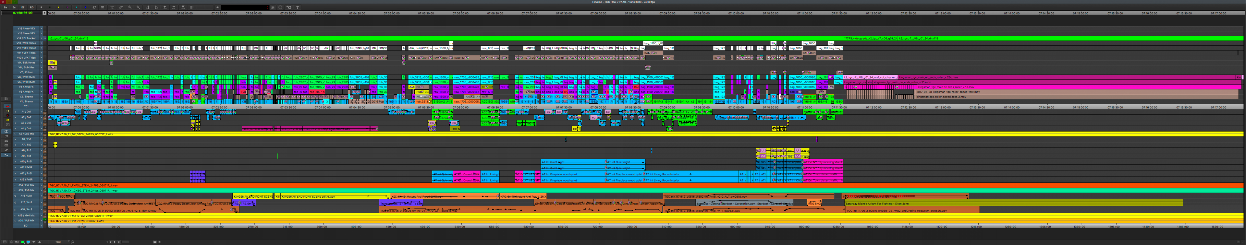The image size is (1246, 245).
Task: Adjust the timeline scale slider in the bottom bar
Action: point(125,242)
